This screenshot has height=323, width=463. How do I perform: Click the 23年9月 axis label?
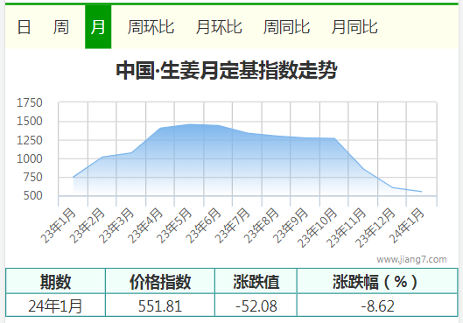[x=290, y=226]
